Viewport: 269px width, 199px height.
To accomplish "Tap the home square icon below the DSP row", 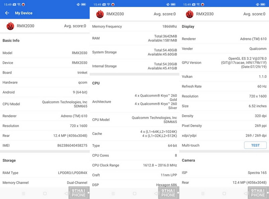I will coord(135,194).
